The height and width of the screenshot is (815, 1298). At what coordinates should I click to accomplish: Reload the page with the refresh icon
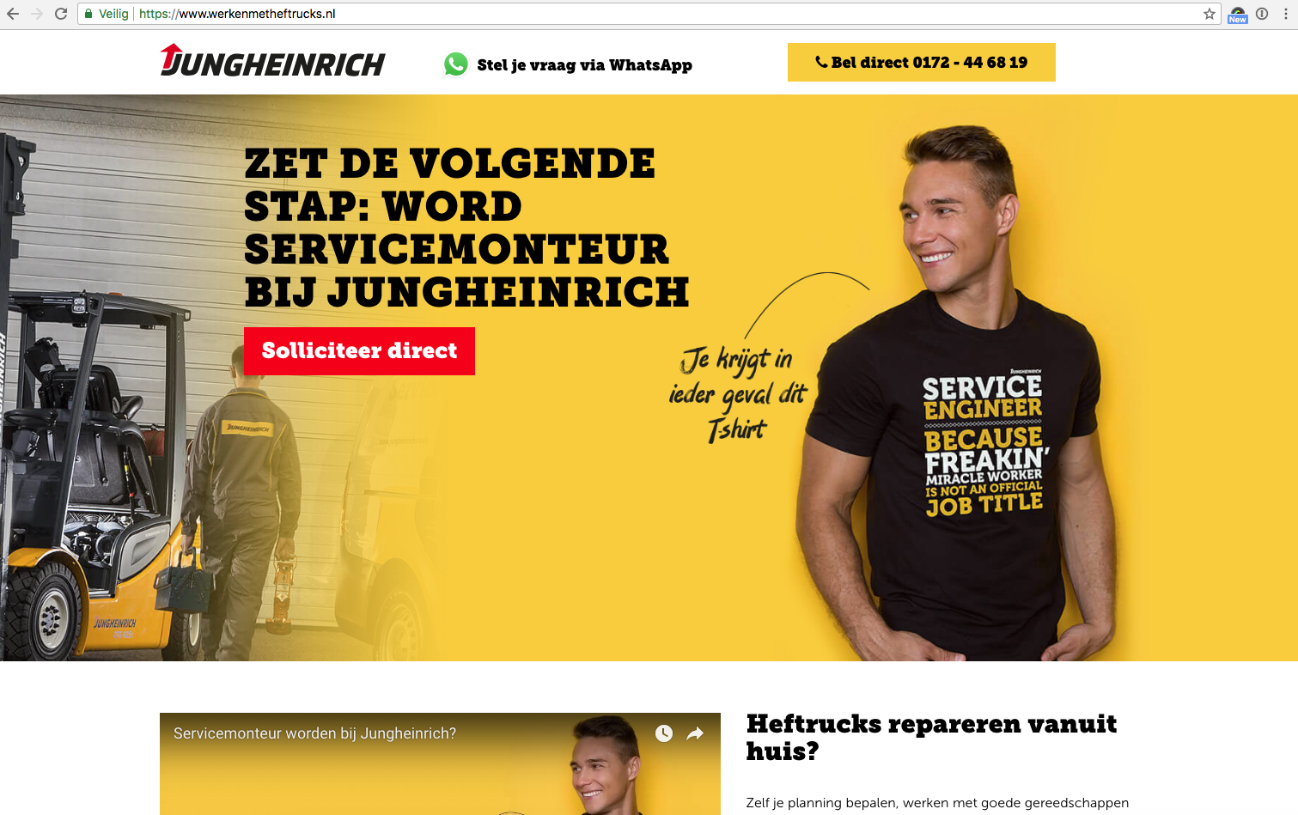pos(61,14)
